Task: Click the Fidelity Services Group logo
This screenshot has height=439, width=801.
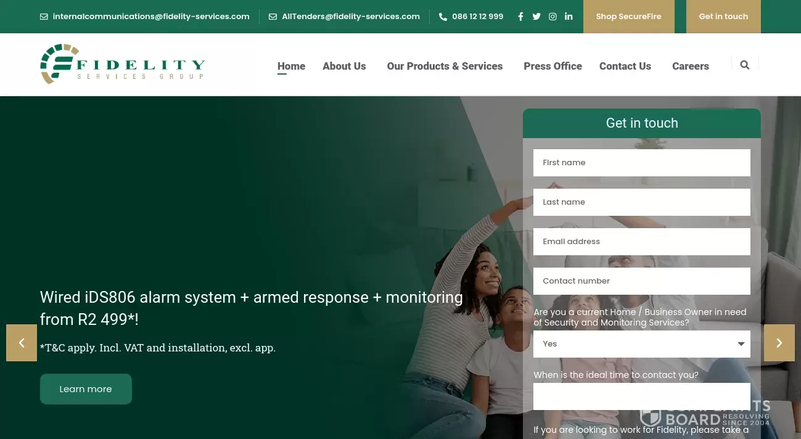Action: 122,64
